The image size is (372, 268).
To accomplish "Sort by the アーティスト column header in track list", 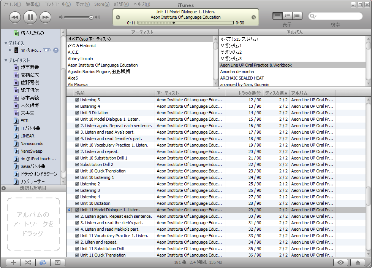I will tap(190, 93).
